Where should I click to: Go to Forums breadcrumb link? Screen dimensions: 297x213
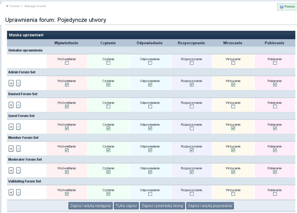click(x=15, y=6)
